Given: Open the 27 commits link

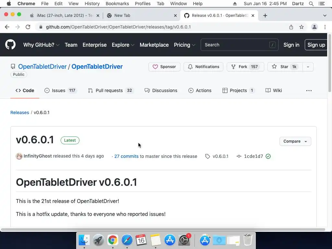Looking at the screenshot, I should 126,156.
